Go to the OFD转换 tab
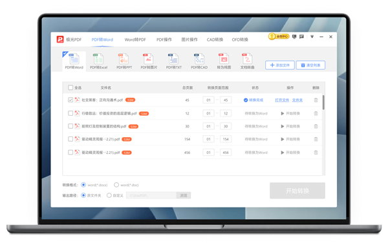The width and height of the screenshot is (388, 247). 240,39
